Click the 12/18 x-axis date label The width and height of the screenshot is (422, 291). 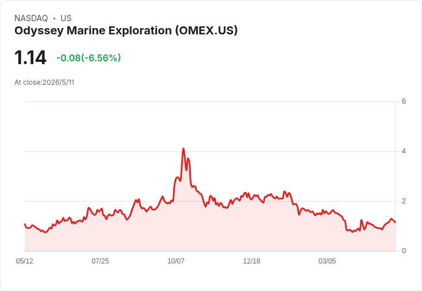tap(251, 261)
